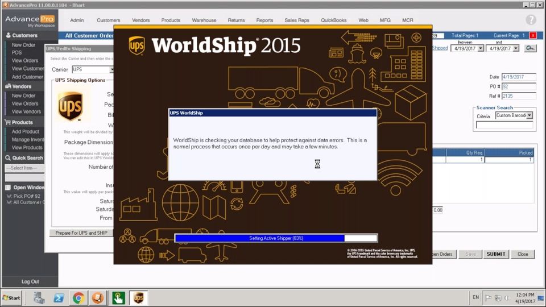
Task: Select New Order under Vendors sidebar
Action: pos(23,96)
